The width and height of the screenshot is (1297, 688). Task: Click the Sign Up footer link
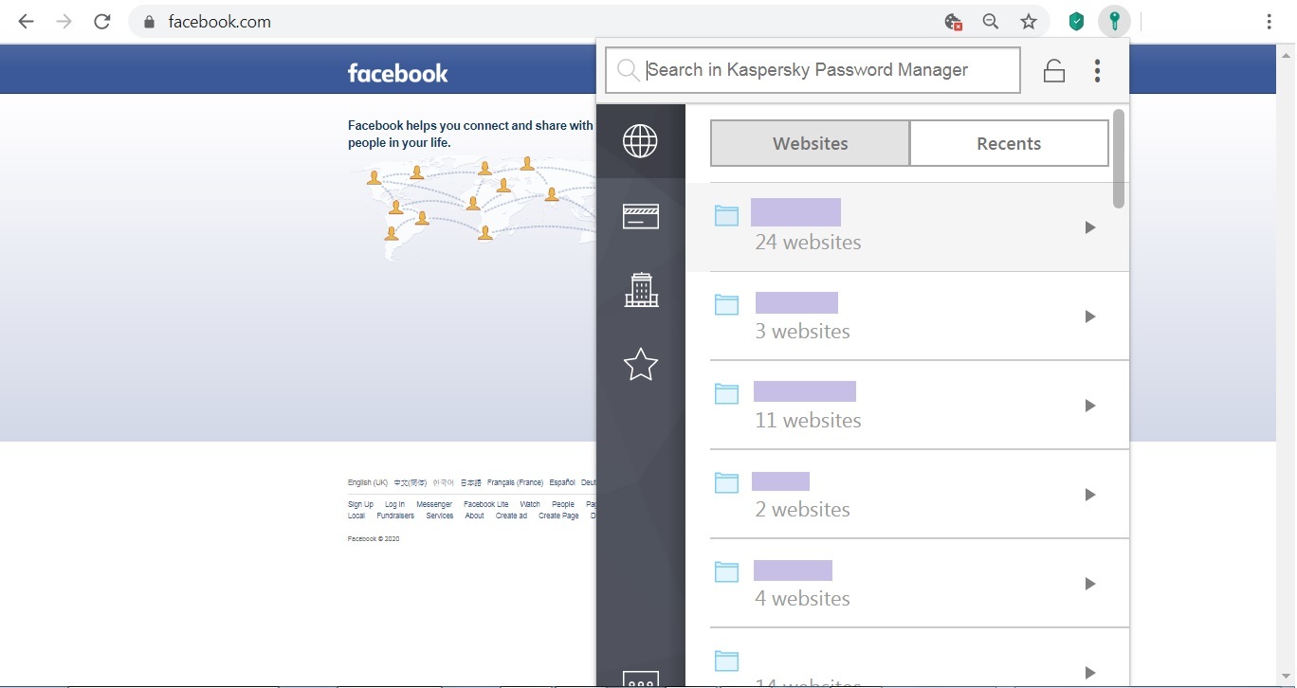tap(360, 504)
